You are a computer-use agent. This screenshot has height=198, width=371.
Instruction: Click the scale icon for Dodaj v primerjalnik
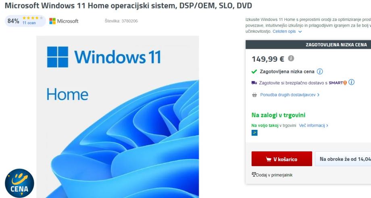[254, 175]
